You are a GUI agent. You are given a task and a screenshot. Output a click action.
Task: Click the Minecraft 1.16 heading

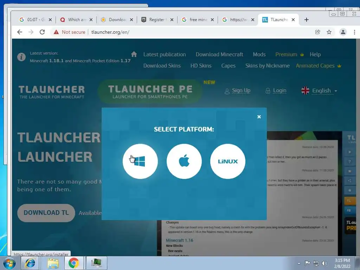click(179, 240)
